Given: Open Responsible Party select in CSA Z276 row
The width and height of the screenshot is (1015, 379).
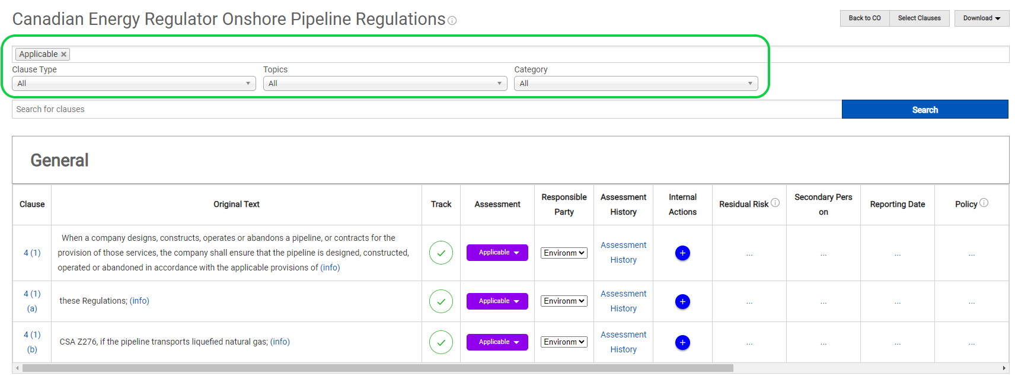Looking at the screenshot, I should tap(564, 342).
